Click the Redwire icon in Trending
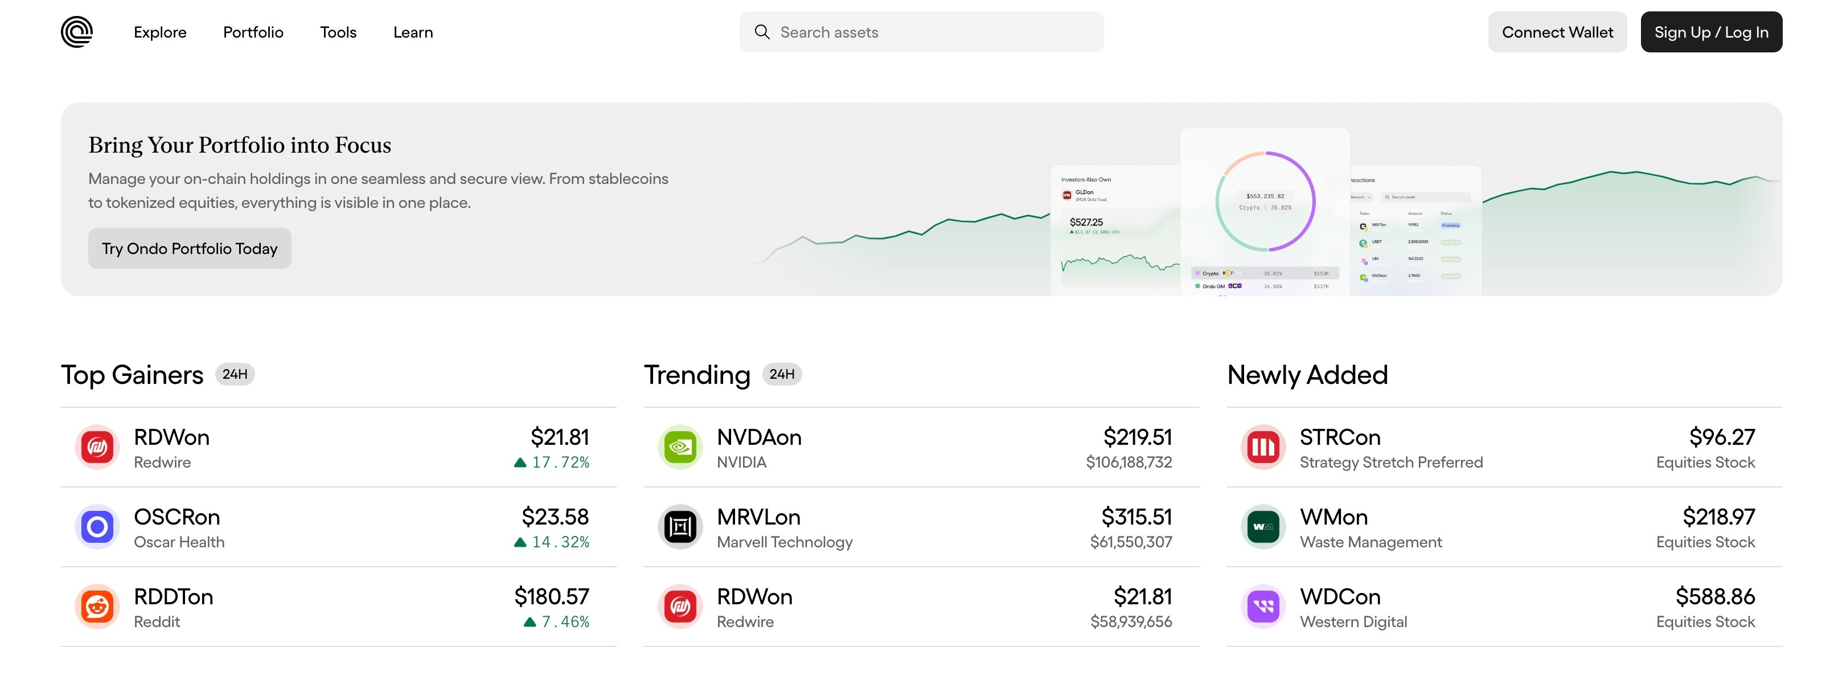Image resolution: width=1830 pixels, height=688 pixels. [x=680, y=606]
